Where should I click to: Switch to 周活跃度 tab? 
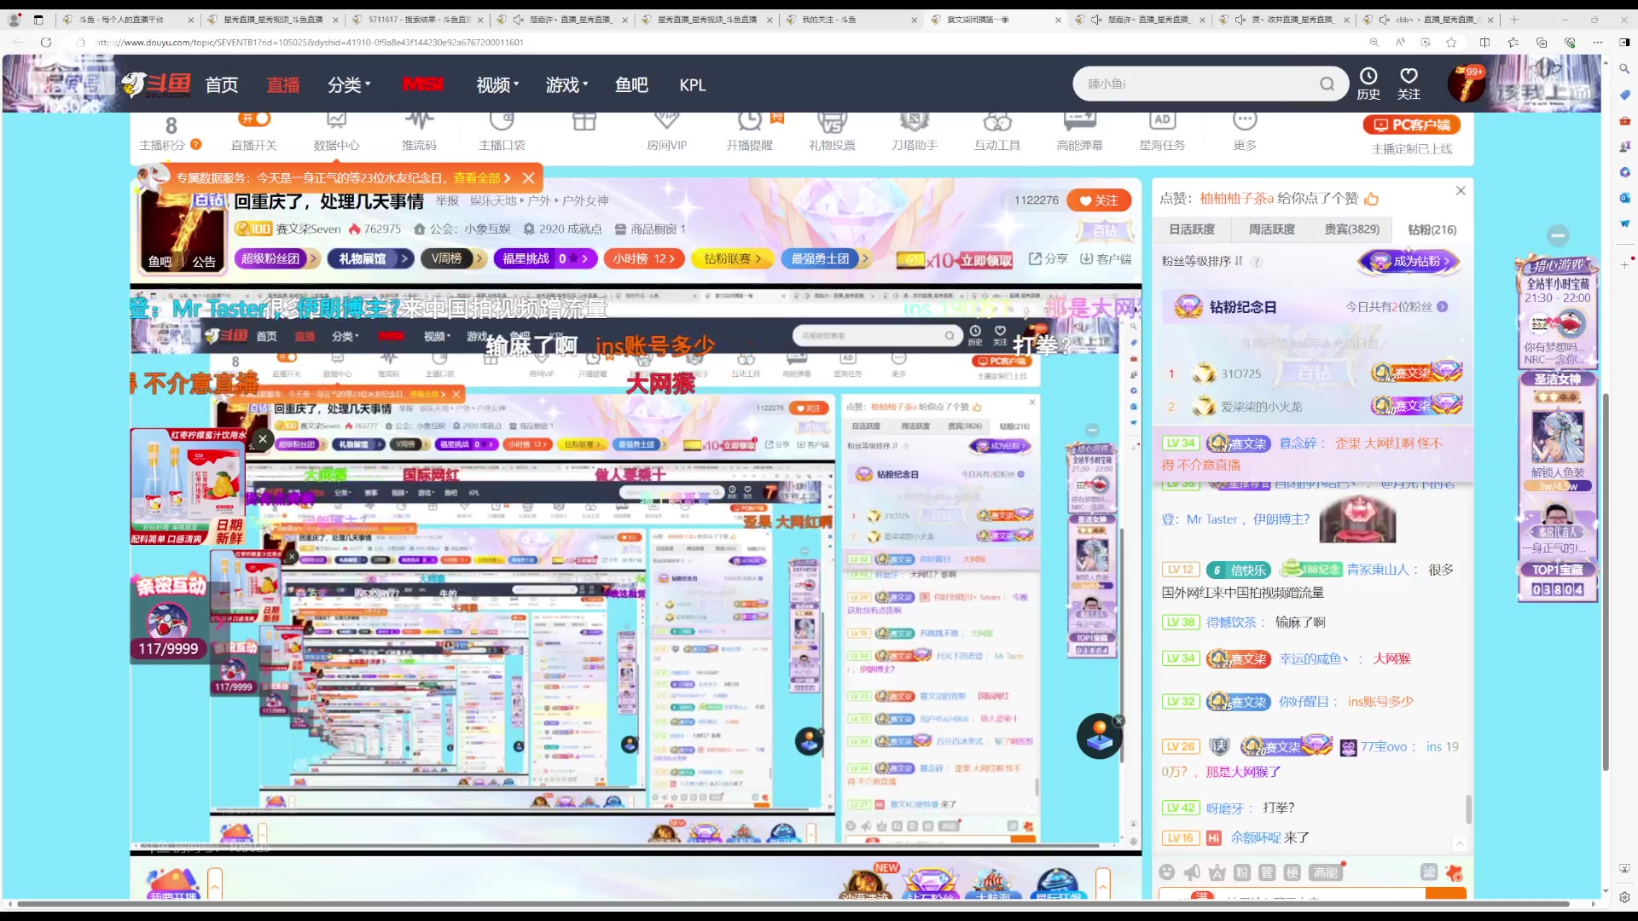pyautogui.click(x=1272, y=229)
